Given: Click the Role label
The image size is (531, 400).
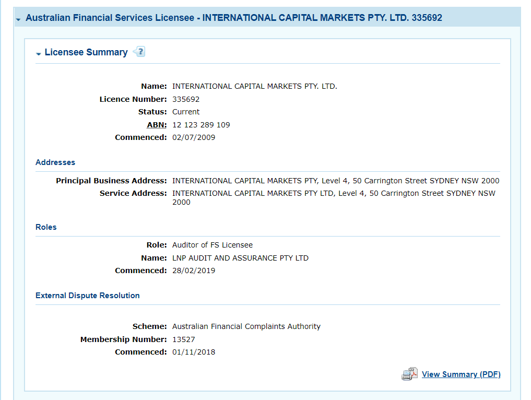Looking at the screenshot, I should tap(157, 245).
